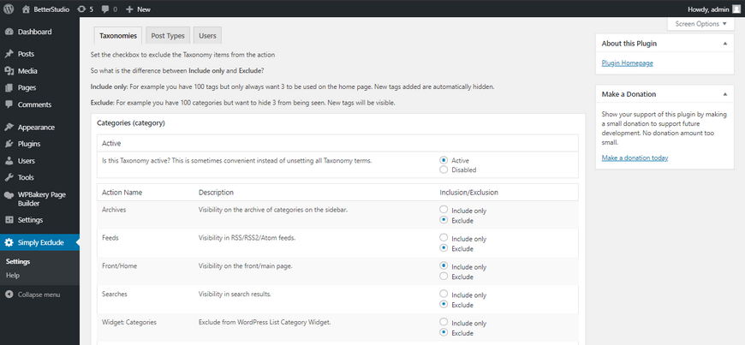Click the Comments icon in sidebar
Viewport: 745px width, 345px height.
(9, 104)
